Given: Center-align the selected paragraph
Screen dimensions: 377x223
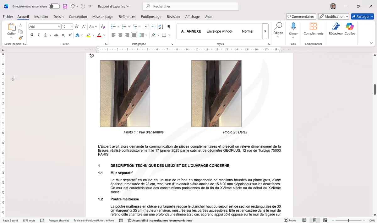Looking at the screenshot, I should pyautogui.click(x=120, y=35).
